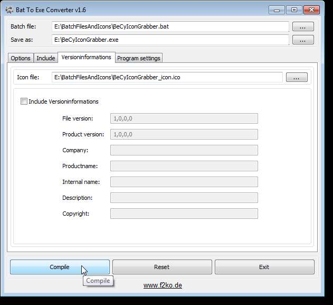Click into the Batch file path field
Screen dimensions: 333x305
170,26
